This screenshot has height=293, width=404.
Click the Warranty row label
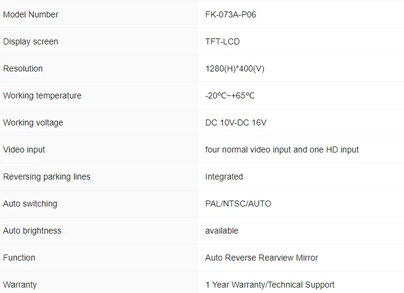point(20,285)
